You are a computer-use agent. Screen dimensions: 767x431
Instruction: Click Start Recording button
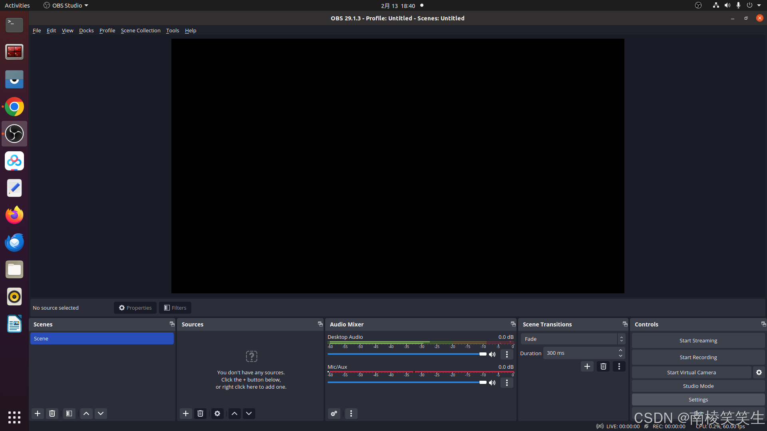point(698,357)
